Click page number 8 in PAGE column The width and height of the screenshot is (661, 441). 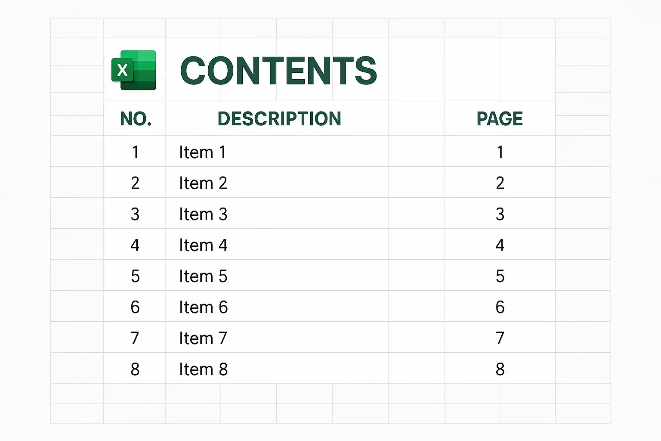(500, 369)
